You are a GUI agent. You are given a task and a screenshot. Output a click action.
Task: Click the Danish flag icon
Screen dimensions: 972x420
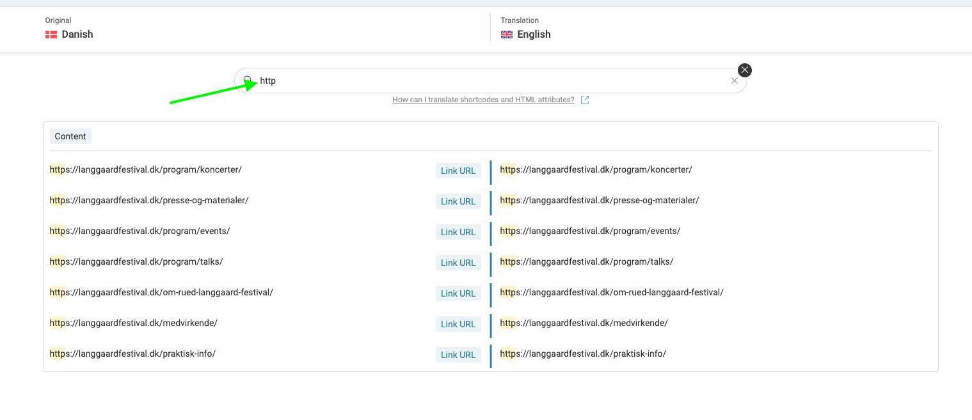pos(51,35)
